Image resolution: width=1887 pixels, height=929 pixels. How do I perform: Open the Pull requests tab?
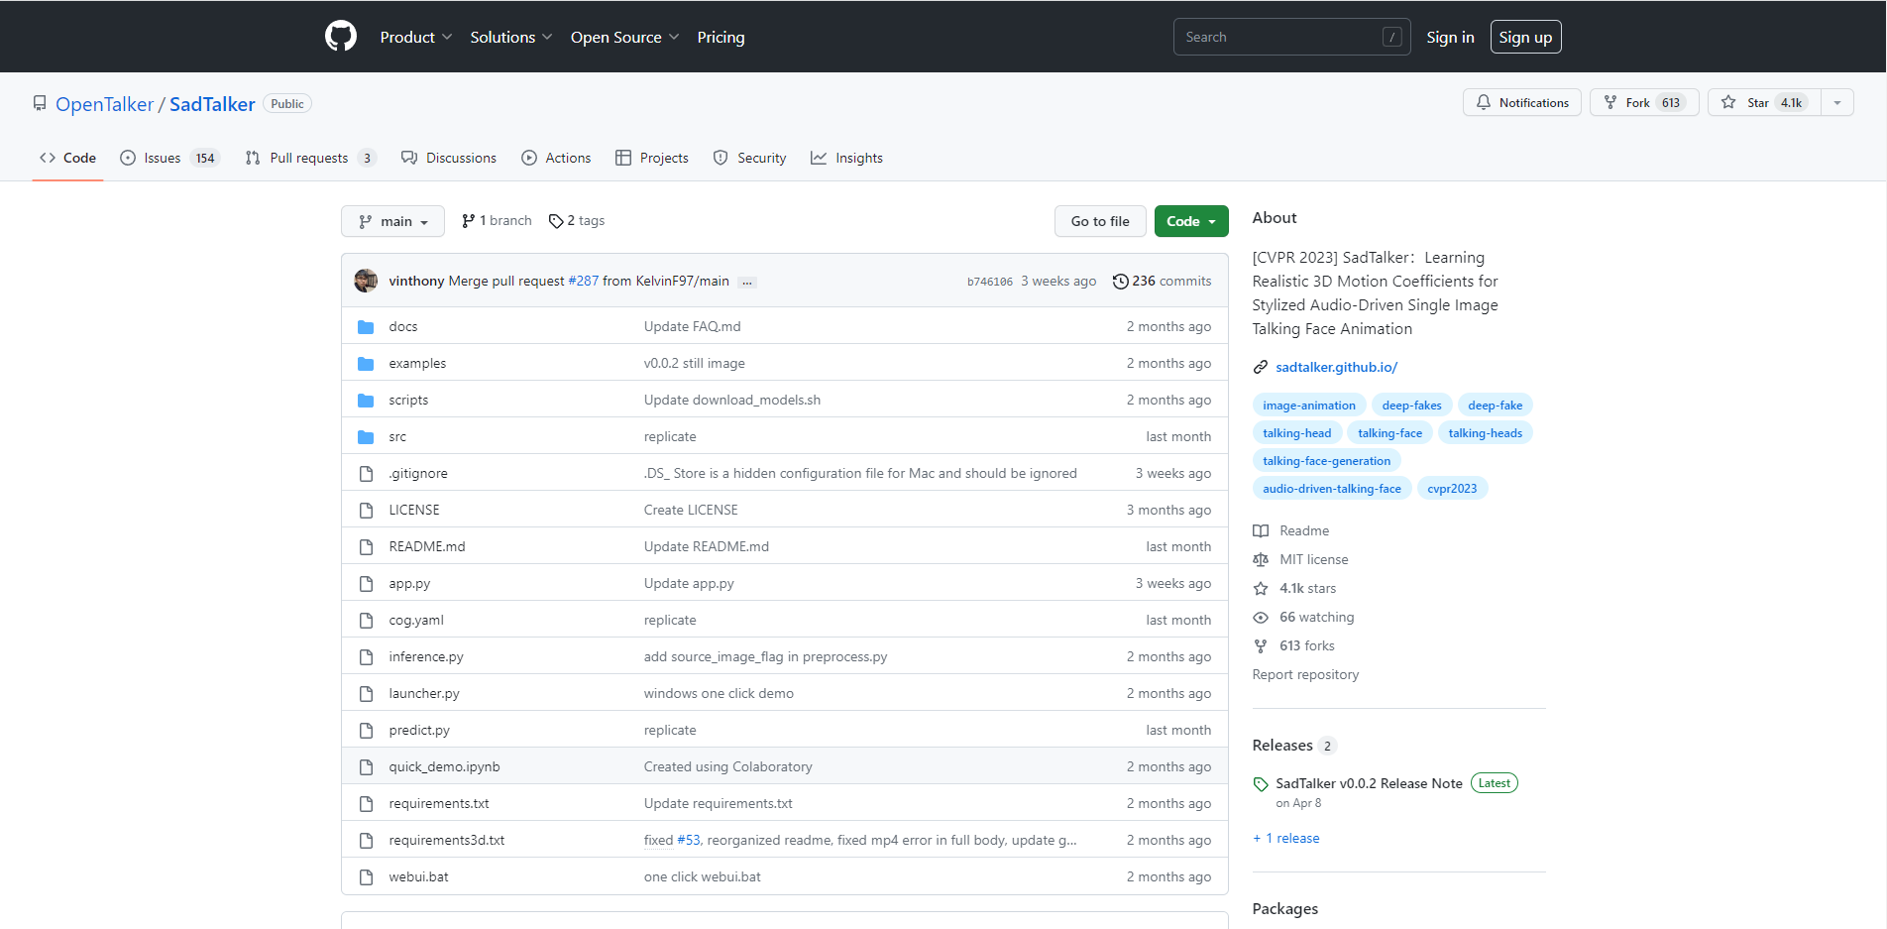click(309, 159)
